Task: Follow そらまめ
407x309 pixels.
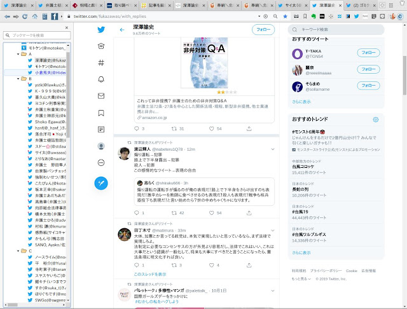Action: pos(368,86)
